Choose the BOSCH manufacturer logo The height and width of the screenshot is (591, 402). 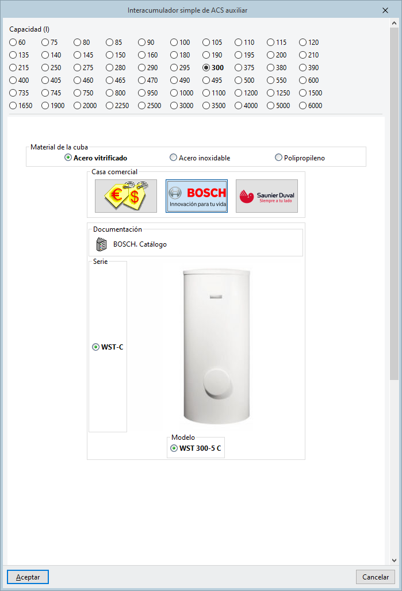click(x=197, y=196)
